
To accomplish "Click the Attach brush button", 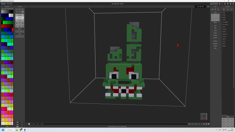I will (19, 15).
